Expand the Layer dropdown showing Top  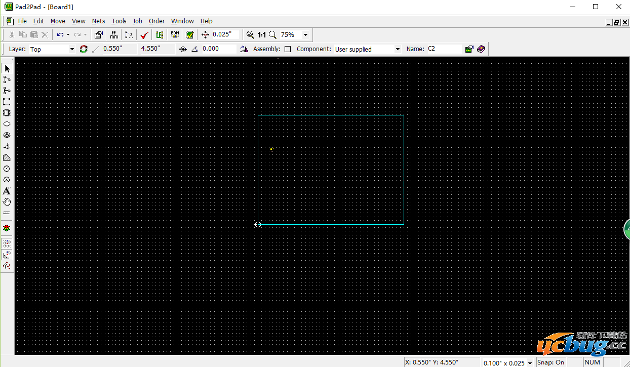tap(71, 49)
